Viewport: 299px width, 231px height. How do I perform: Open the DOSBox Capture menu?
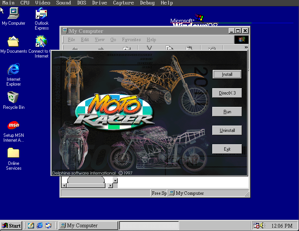pos(123,3)
